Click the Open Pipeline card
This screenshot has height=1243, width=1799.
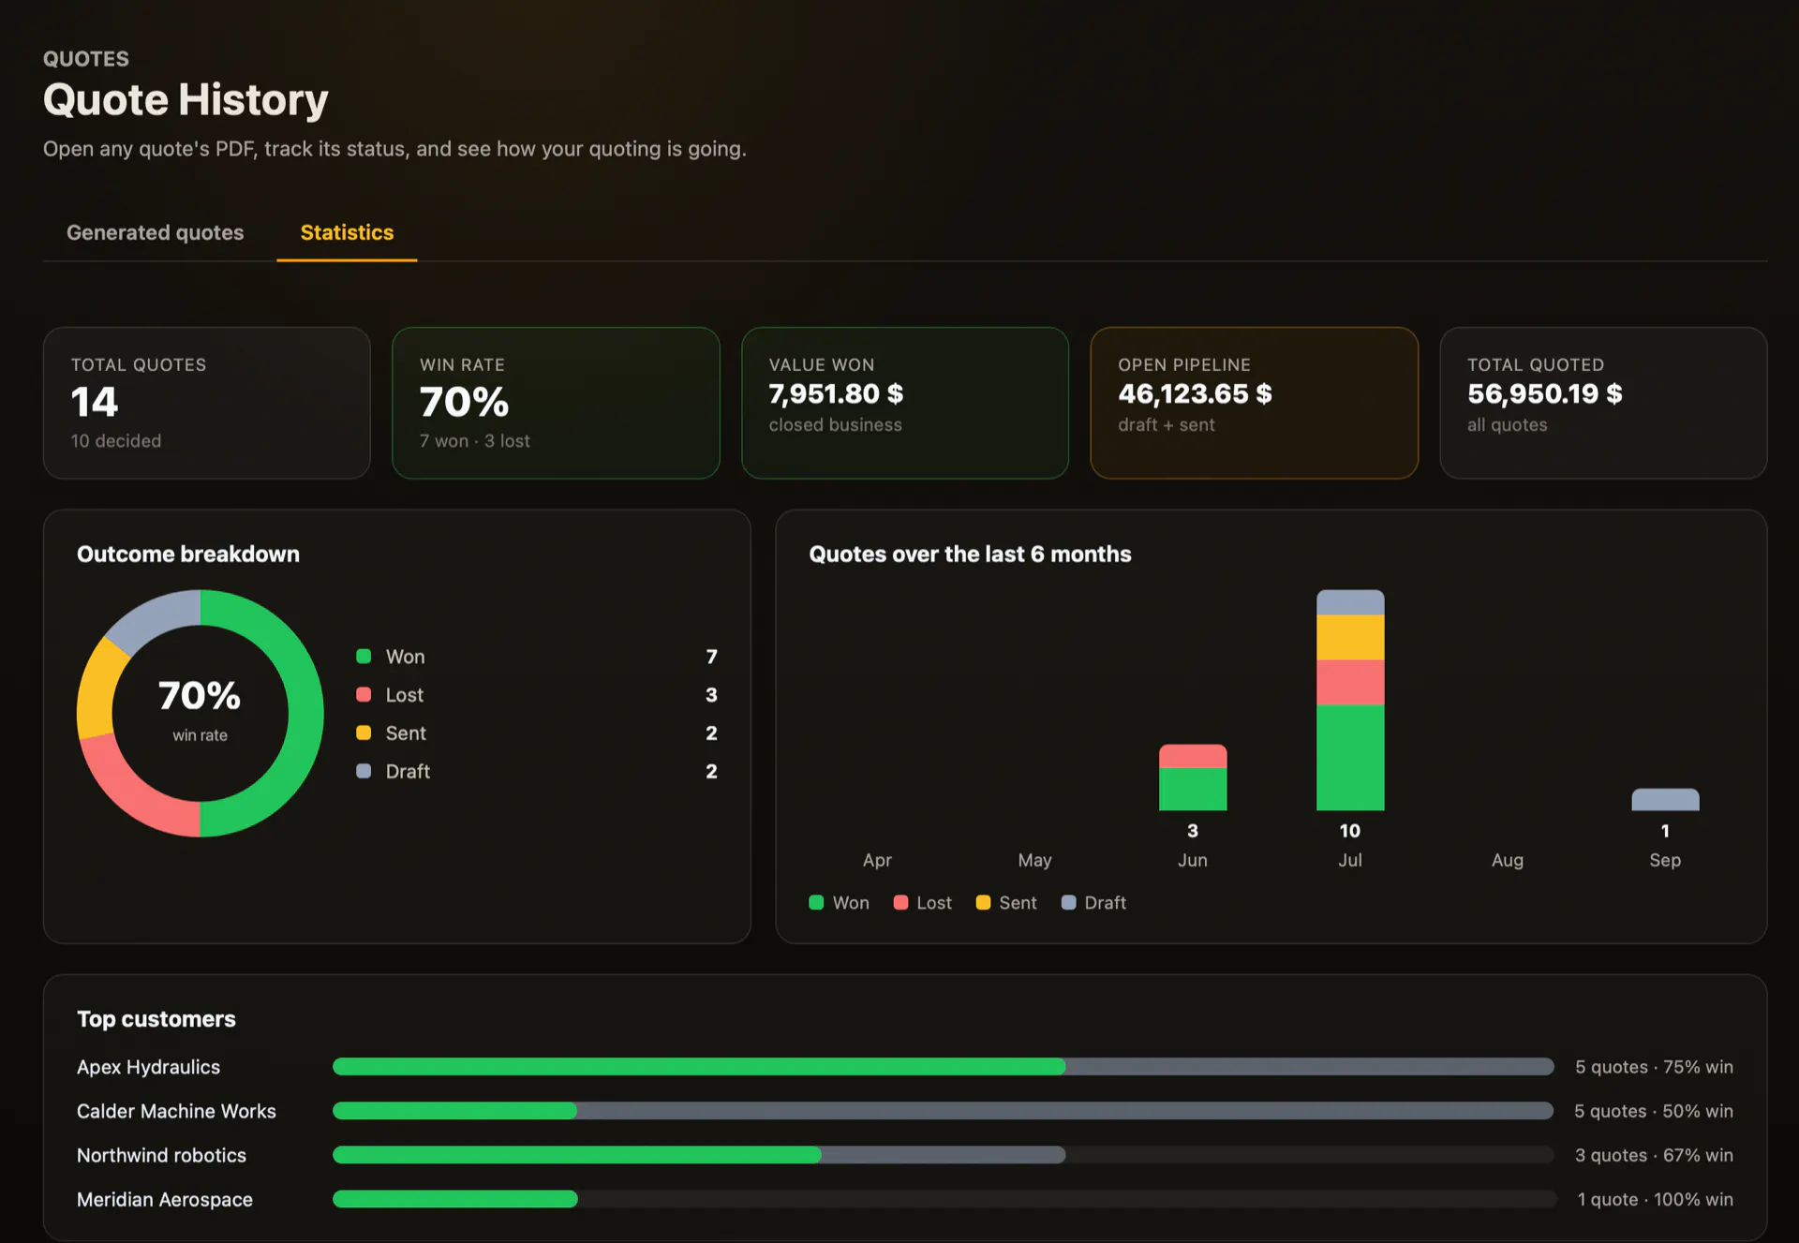tap(1254, 403)
